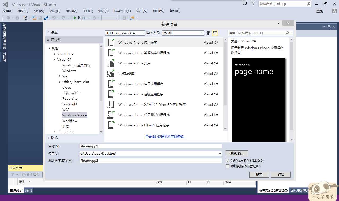The width and height of the screenshot is (339, 201).
Task: Open the 位置 path dropdown arrow
Action: [x=220, y=154]
